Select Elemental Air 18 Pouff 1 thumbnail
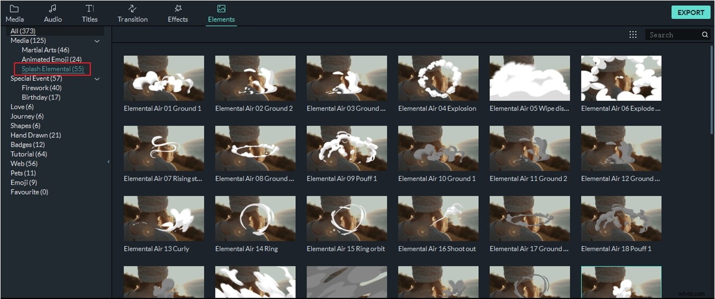 tap(621, 218)
